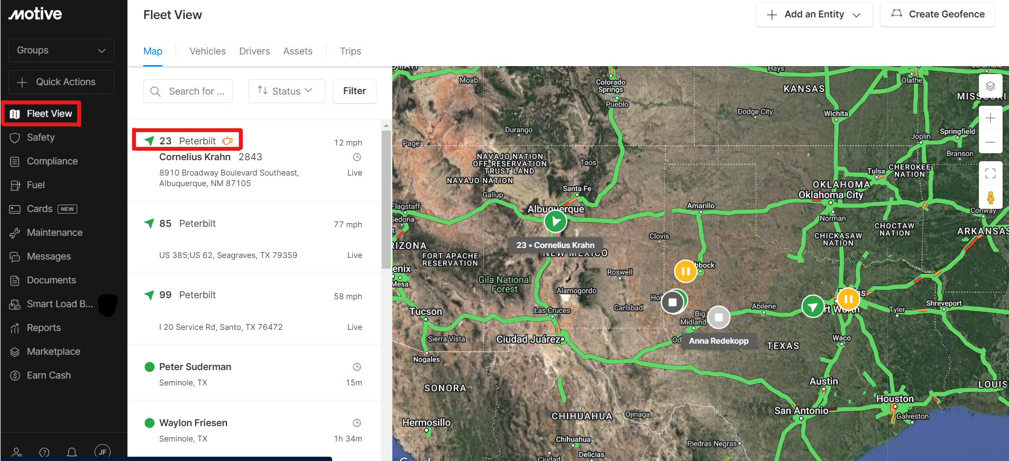Click the Maintenance wrench icon

(15, 233)
